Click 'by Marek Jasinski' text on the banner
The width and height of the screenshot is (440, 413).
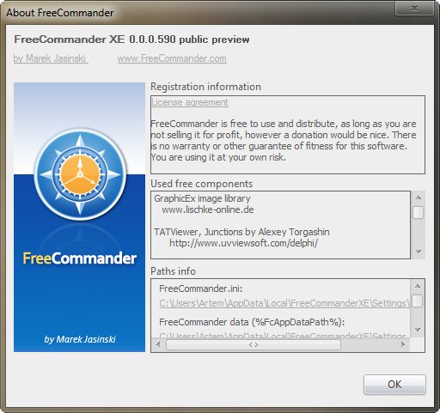pos(80,339)
